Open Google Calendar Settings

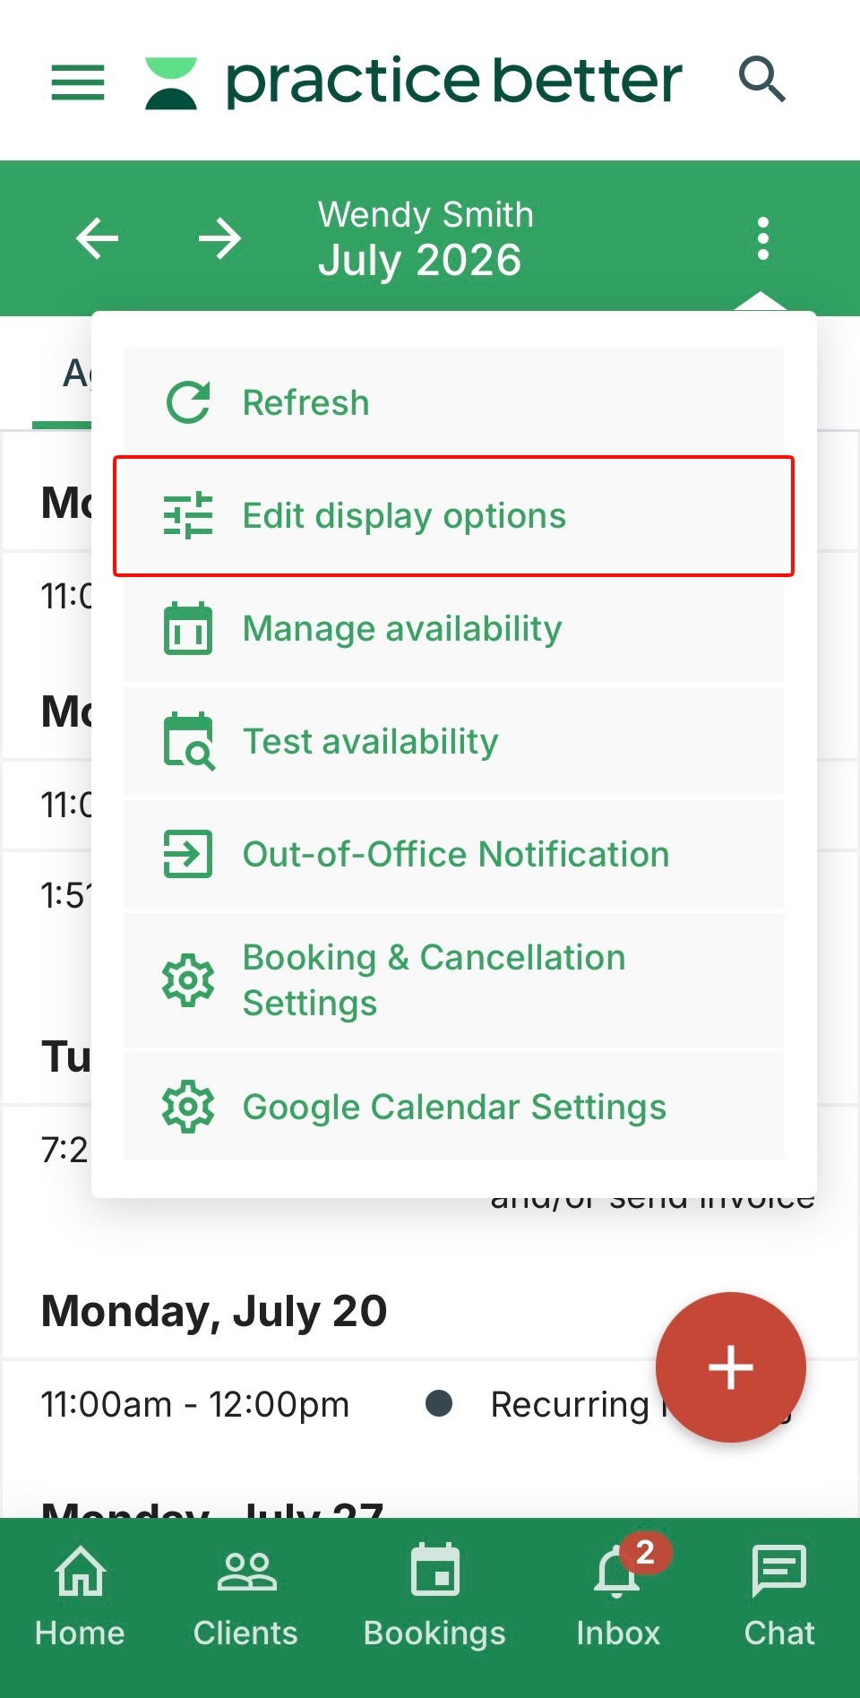click(x=453, y=1108)
